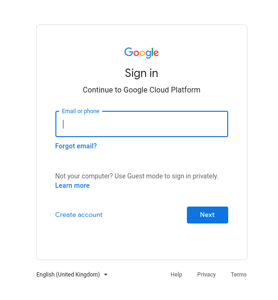Click the 'Sign in' heading
The image size is (278, 300).
141,73
